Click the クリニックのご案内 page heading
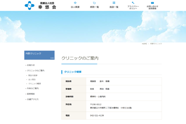The height and width of the screenshot is (124, 186). tap(80, 58)
